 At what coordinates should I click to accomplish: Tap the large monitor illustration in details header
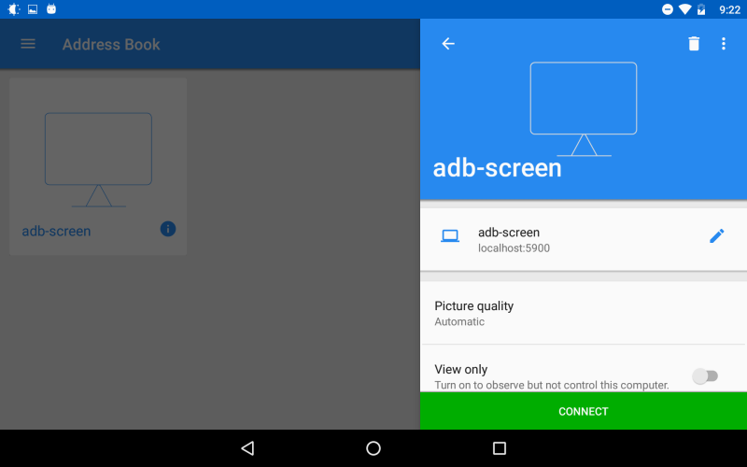(x=584, y=109)
